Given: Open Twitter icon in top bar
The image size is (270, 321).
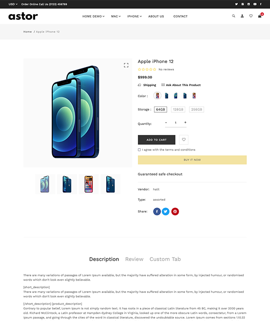Looking at the screenshot, I should 236,4.
